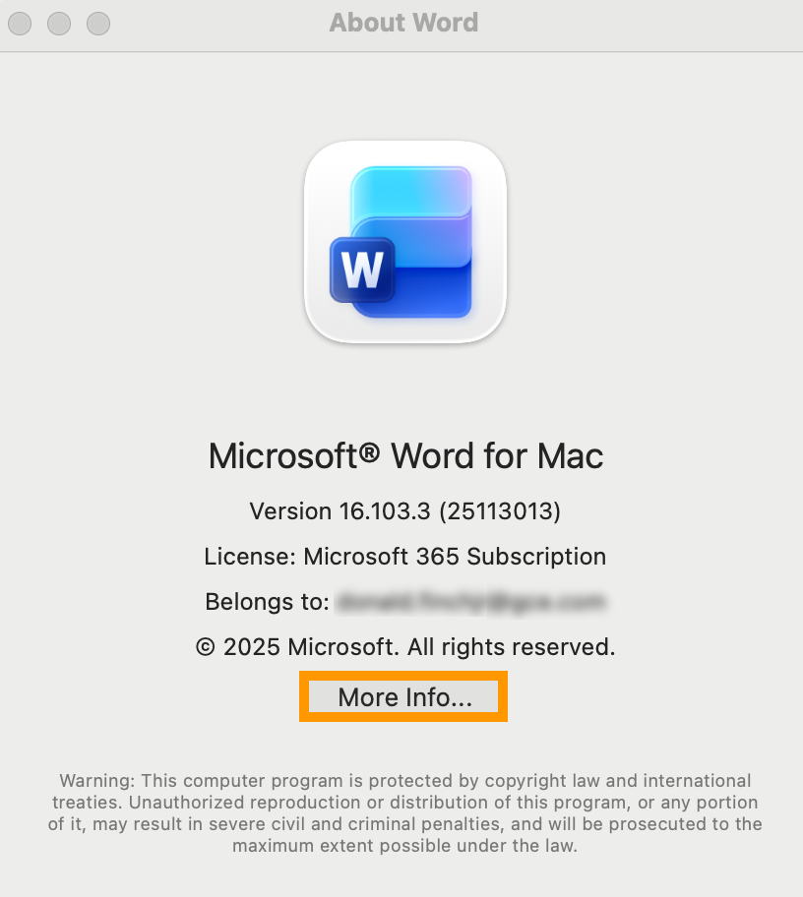Minimize the About Word window
The image size is (803, 897).
point(59,24)
